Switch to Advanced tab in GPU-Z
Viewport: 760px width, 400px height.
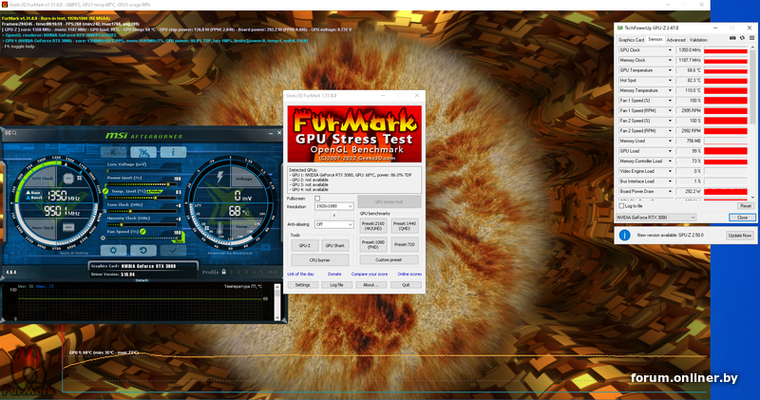(x=675, y=40)
